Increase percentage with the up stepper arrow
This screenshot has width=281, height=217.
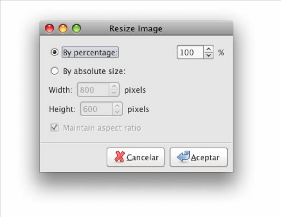pyautogui.click(x=209, y=50)
